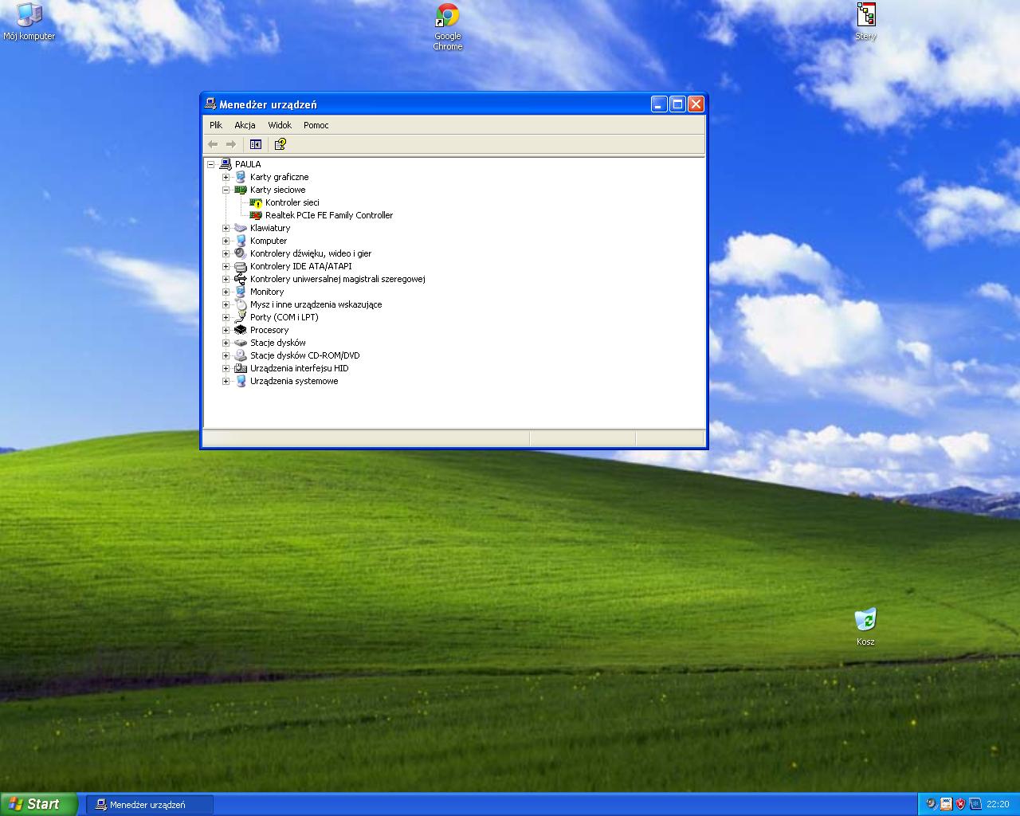
Task: Click the Karty sieciowe network card icon
Action: coord(241,190)
